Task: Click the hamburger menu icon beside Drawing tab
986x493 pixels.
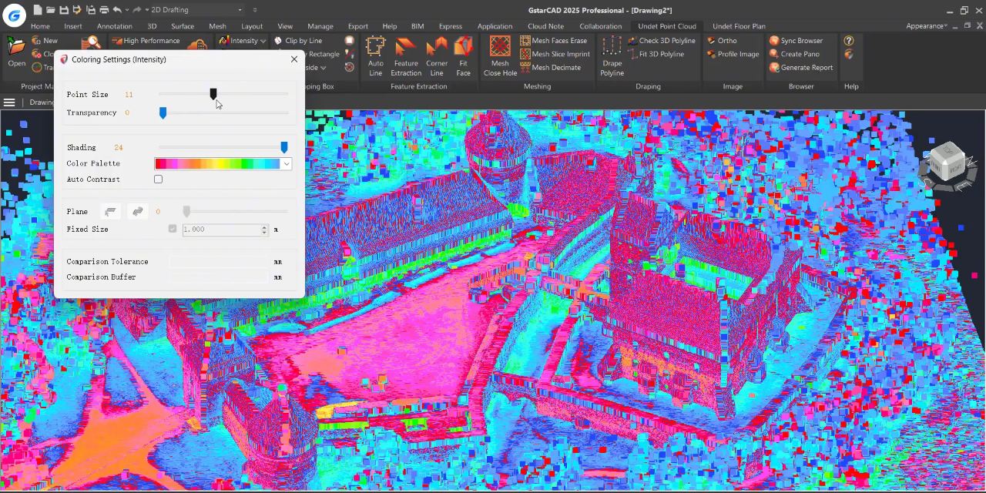Action: (9, 102)
